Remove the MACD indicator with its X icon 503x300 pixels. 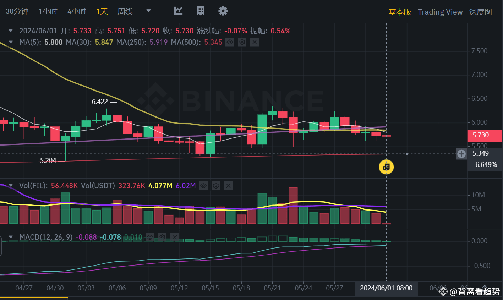(x=174, y=237)
